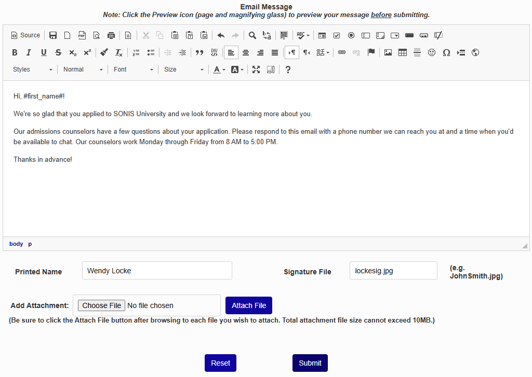
Task: Toggle Show Blocks
Action: [271, 69]
